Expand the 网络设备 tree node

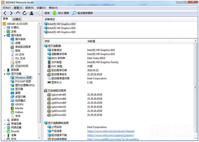[x=5, y=128]
